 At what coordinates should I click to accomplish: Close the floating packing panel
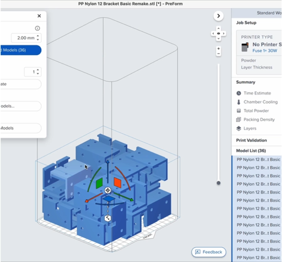coord(39,16)
